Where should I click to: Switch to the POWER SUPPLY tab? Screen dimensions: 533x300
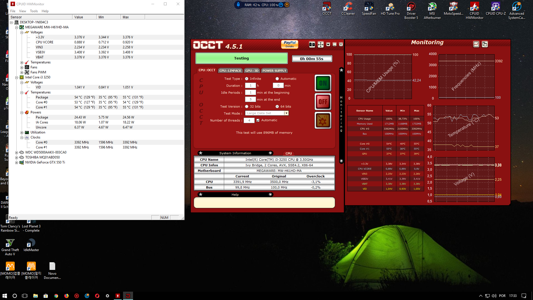click(274, 71)
